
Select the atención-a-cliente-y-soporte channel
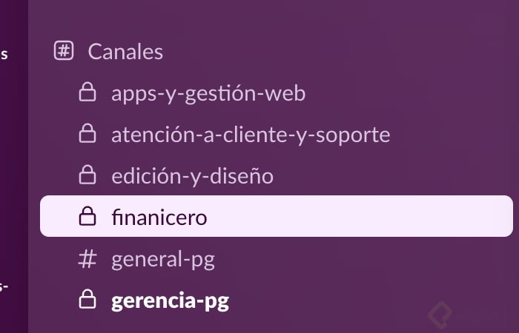click(x=250, y=135)
